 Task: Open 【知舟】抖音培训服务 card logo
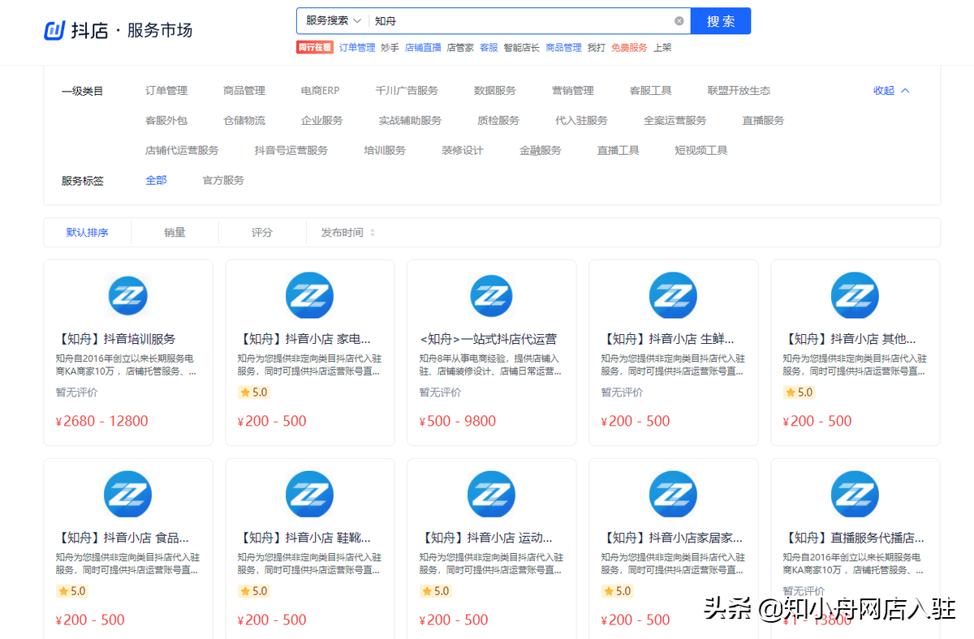pos(128,295)
